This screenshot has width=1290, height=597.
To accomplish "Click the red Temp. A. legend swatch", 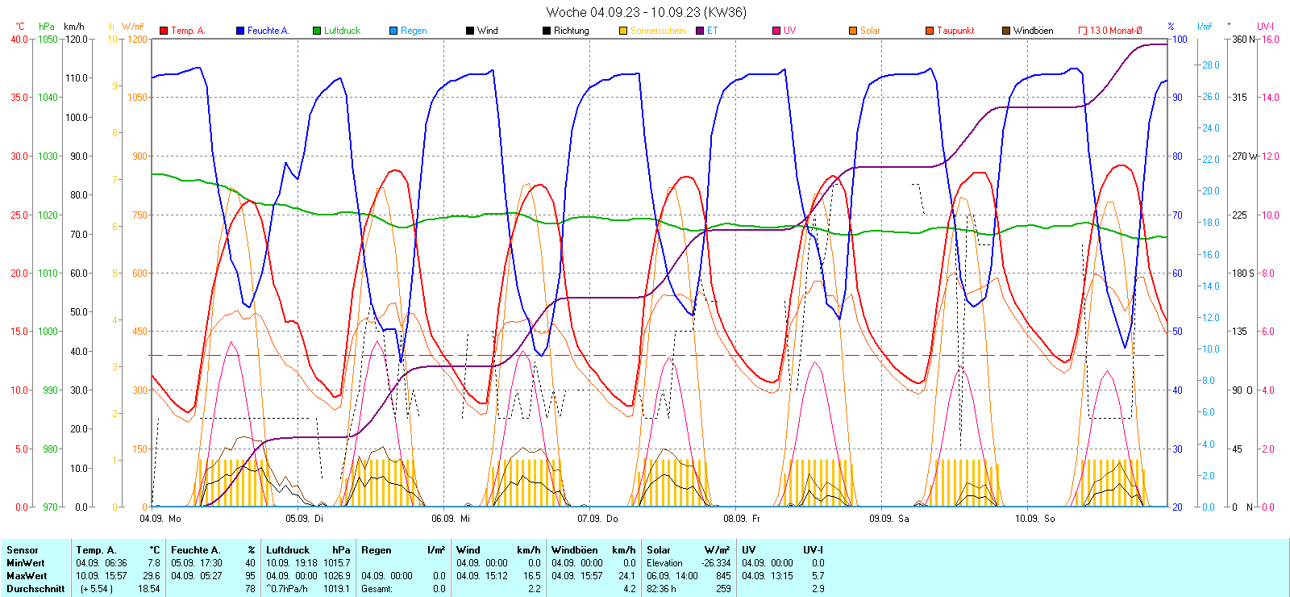I will (164, 31).
